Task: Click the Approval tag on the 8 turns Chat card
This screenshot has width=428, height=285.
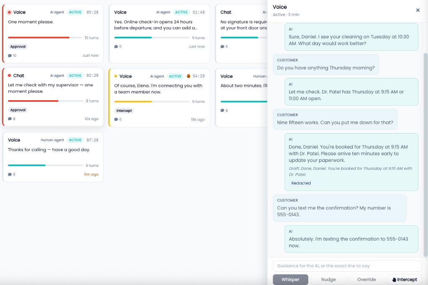Action: pyautogui.click(x=18, y=110)
